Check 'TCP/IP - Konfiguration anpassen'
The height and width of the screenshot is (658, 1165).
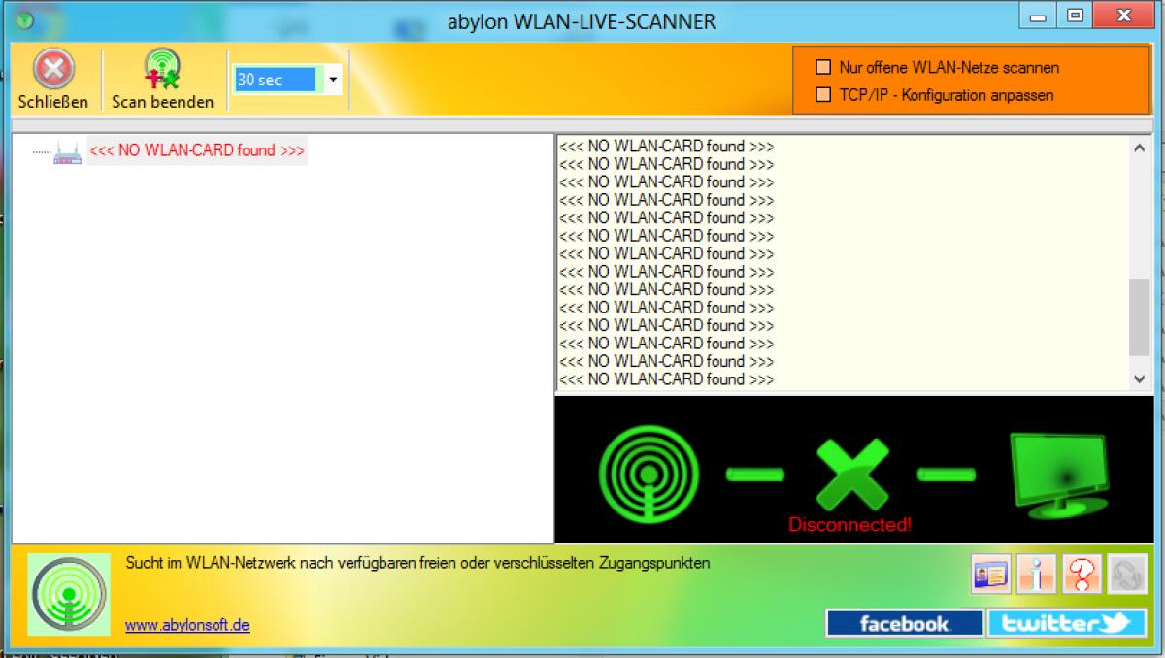coord(824,94)
